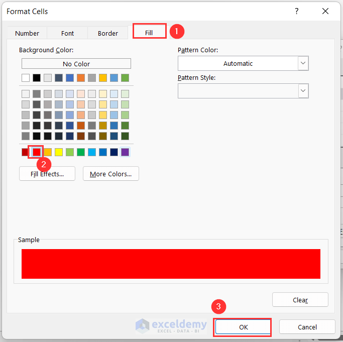Viewport: 343px width, 342px height.
Task: Pick the white theme color swatch
Action: (x=26, y=78)
